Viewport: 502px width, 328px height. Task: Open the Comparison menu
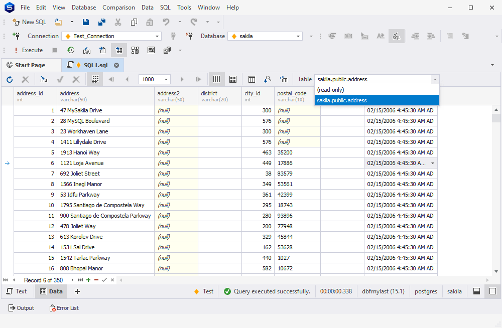click(x=118, y=8)
